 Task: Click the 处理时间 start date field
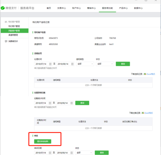point(43,64)
